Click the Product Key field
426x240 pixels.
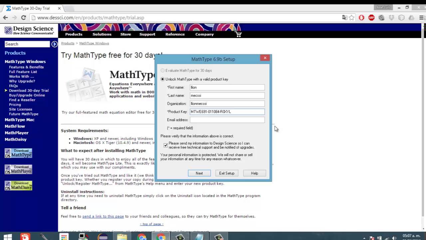pyautogui.click(x=227, y=112)
